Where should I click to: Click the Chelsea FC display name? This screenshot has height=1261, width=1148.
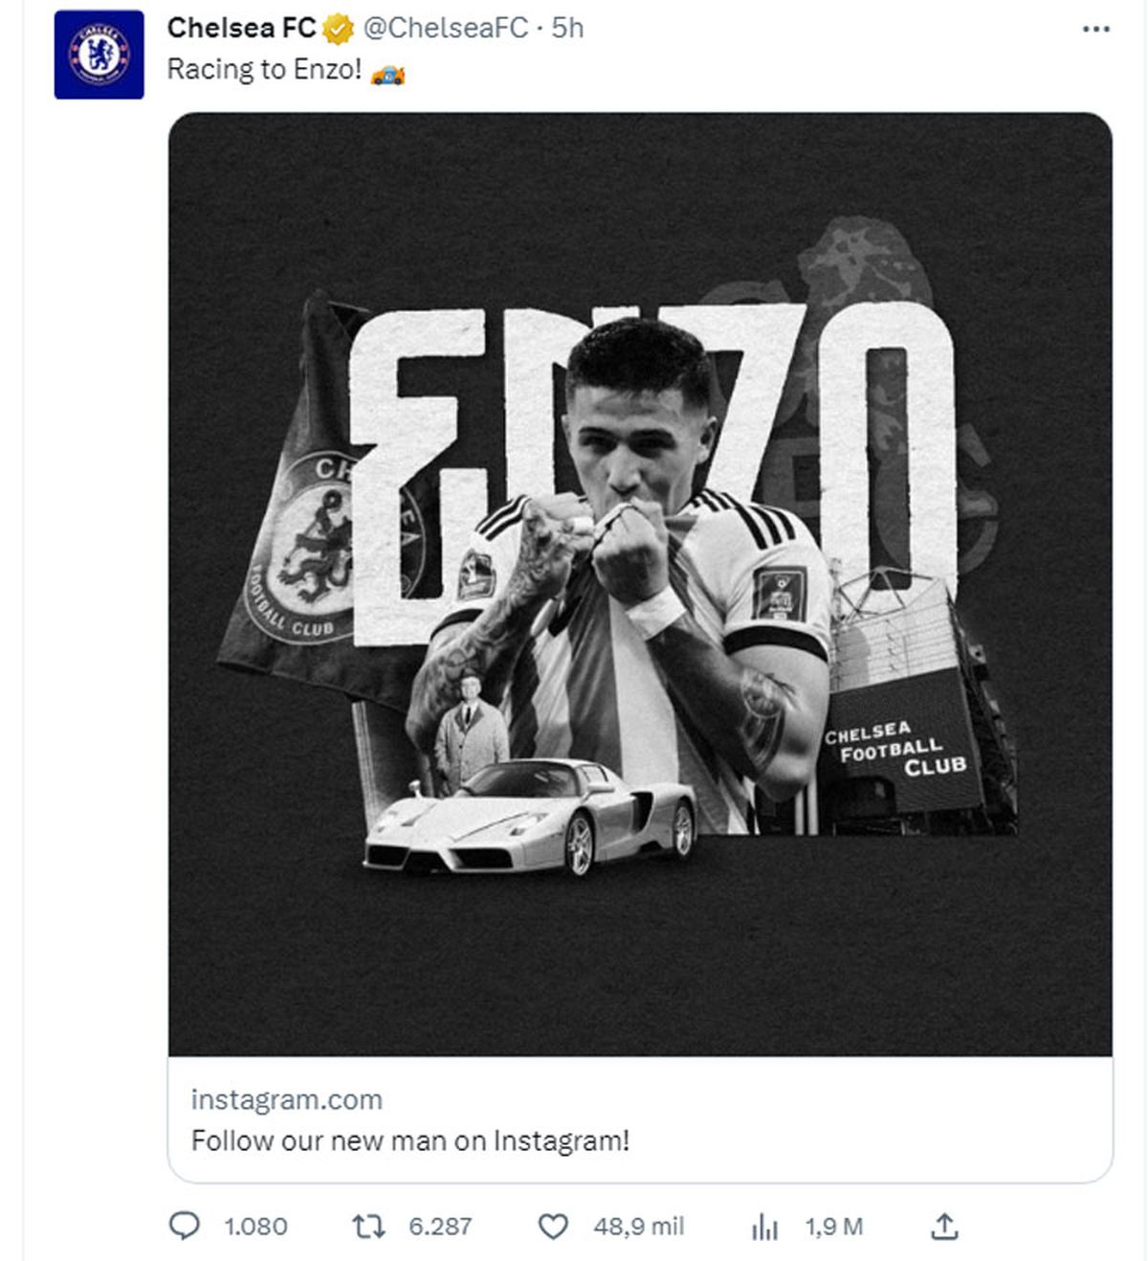(x=241, y=29)
